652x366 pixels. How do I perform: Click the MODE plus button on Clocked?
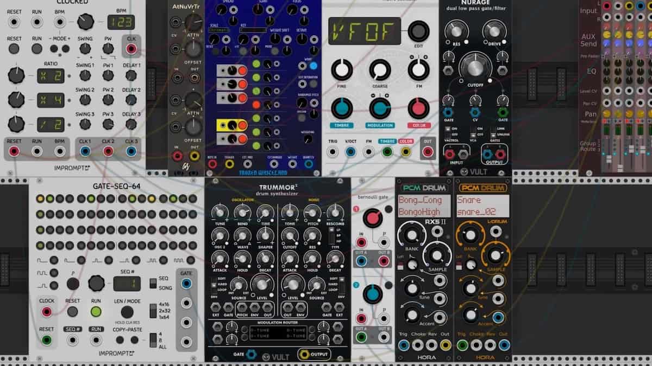(x=66, y=48)
